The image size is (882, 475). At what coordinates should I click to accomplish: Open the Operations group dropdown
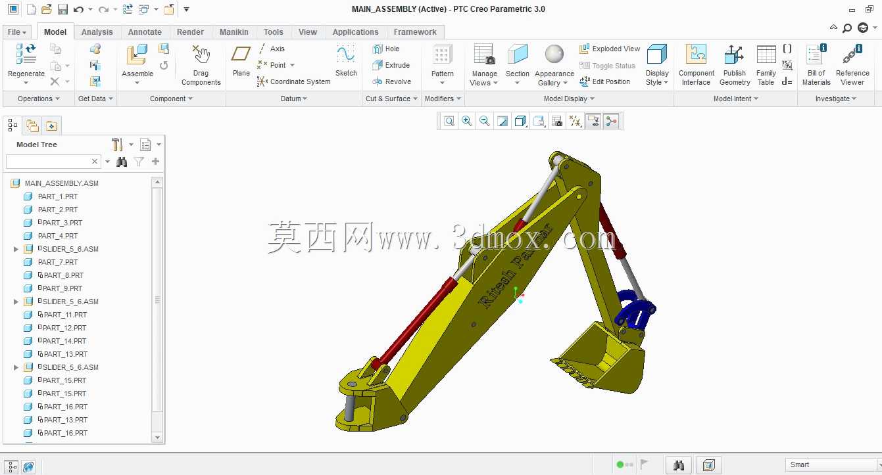click(38, 99)
